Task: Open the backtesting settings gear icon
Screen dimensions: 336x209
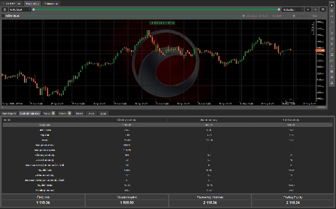Action: [x=4, y=9]
